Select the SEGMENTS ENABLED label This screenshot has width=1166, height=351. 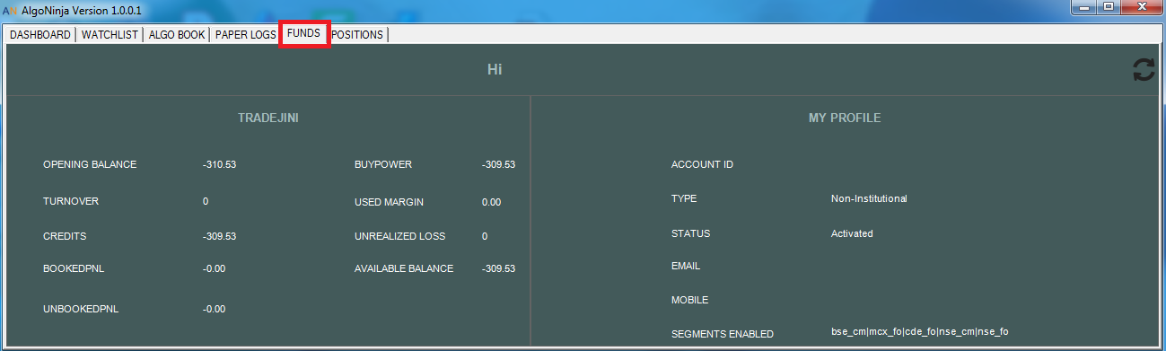pyautogui.click(x=723, y=334)
